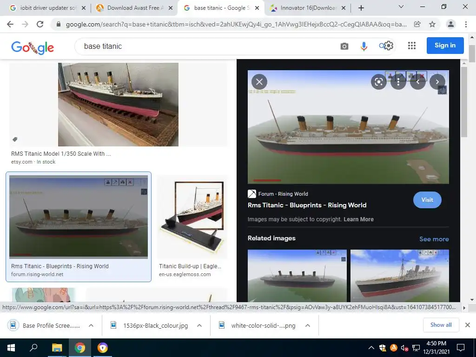Open the Google apps grid
The width and height of the screenshot is (476, 357).
(412, 46)
